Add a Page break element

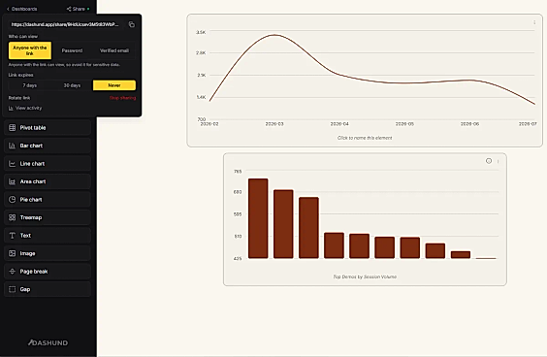[x=48, y=272]
